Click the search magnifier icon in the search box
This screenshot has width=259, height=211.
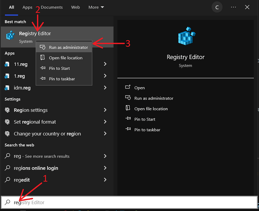pos(8,202)
